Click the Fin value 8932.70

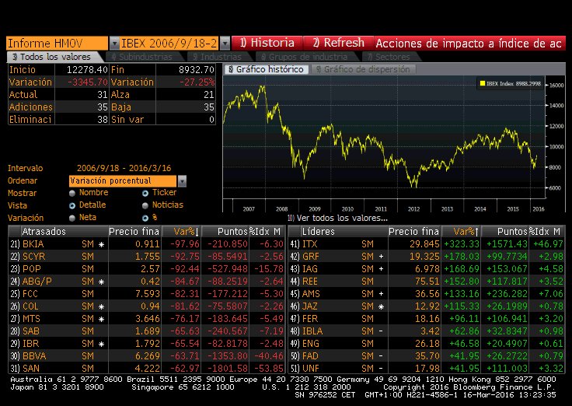197,70
